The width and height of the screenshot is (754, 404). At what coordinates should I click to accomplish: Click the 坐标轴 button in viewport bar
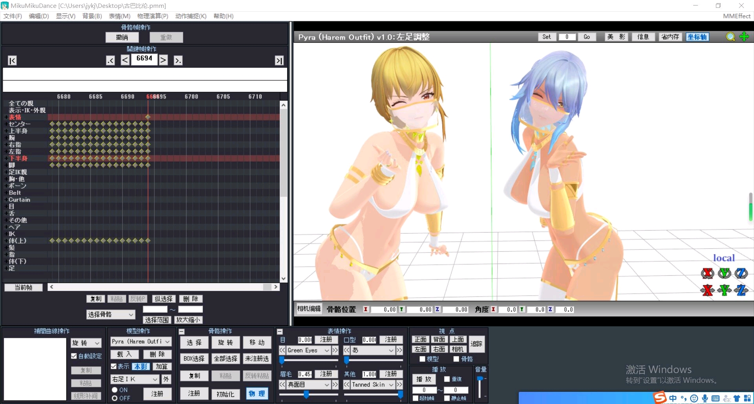pyautogui.click(x=697, y=37)
